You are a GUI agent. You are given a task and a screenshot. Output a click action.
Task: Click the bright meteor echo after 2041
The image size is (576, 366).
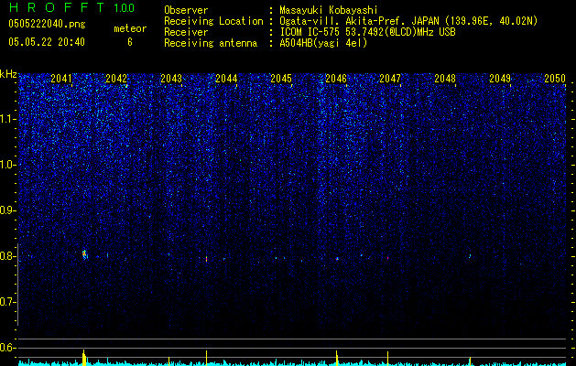click(84, 254)
